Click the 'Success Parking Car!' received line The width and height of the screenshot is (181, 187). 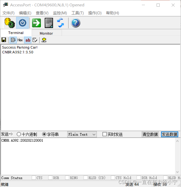coord(20,47)
